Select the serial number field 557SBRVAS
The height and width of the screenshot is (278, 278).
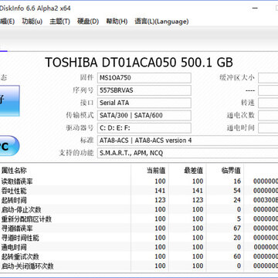point(144,90)
